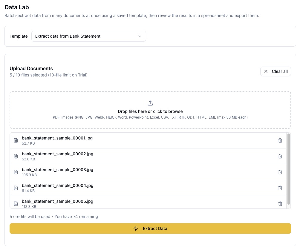This screenshot has height=250, width=300.
Task: Remove bank_statement_sample_00005.jpg with trash icon
Action: [280, 204]
